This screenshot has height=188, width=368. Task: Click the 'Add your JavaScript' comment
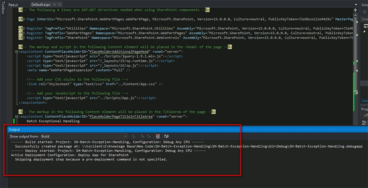tap(78, 93)
